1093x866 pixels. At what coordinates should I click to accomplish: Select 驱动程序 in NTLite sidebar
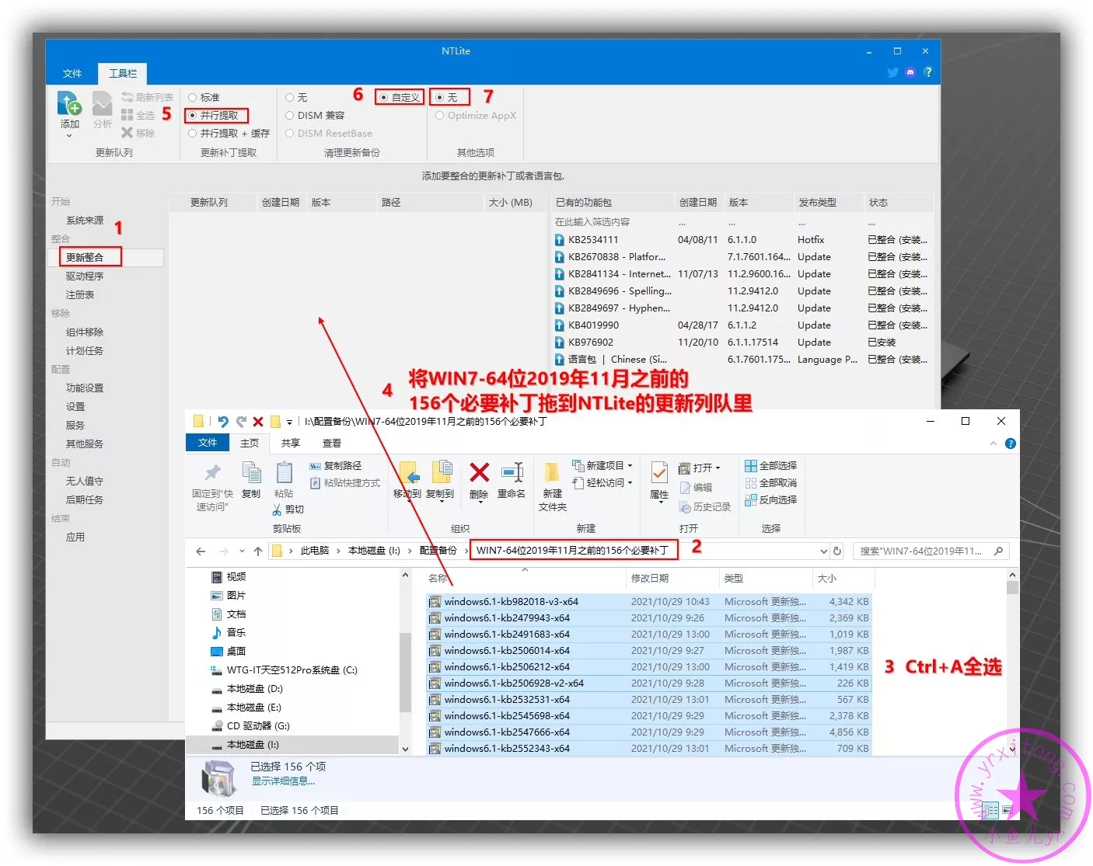point(85,276)
